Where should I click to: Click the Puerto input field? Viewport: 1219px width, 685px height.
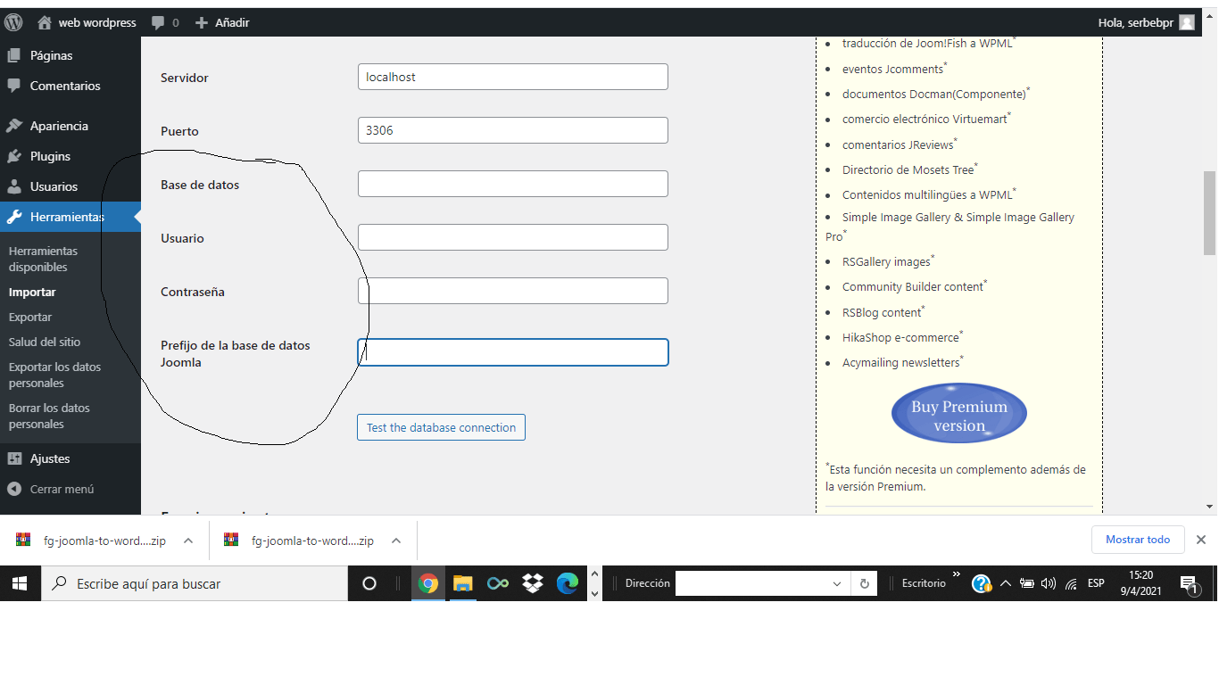coord(512,130)
